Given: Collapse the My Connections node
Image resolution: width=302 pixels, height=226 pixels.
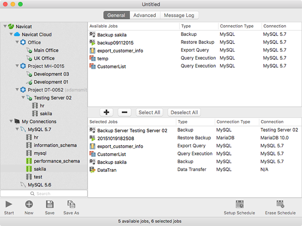Looking at the screenshot, I should click(x=11, y=121).
